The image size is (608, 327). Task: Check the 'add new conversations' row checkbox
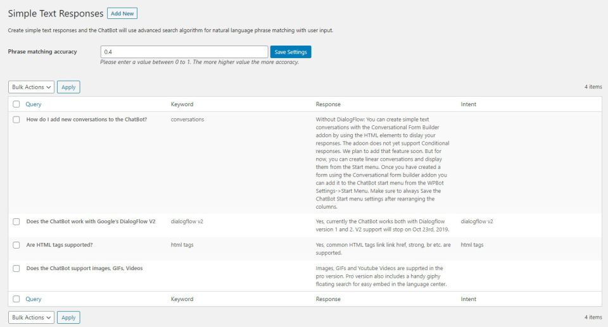click(x=16, y=120)
